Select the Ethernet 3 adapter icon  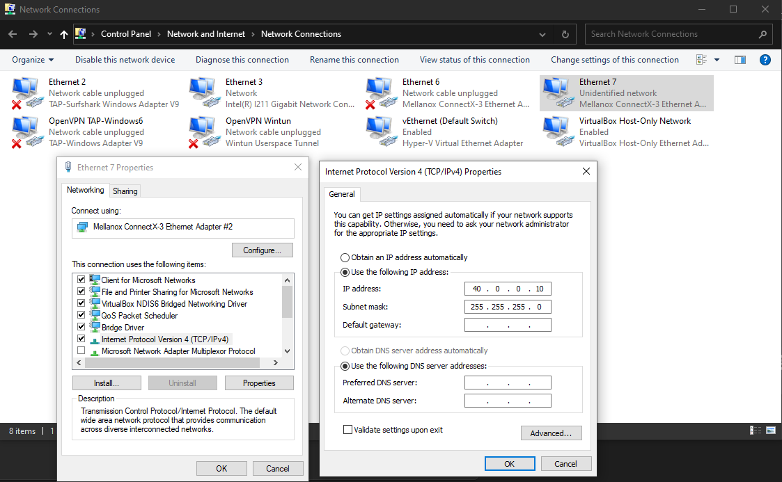[204, 93]
